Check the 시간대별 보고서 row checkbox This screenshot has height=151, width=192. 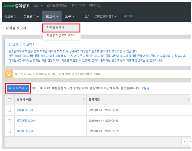(x=10, y=121)
